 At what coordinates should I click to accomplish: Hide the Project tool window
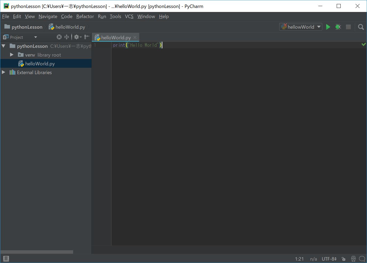(x=87, y=37)
